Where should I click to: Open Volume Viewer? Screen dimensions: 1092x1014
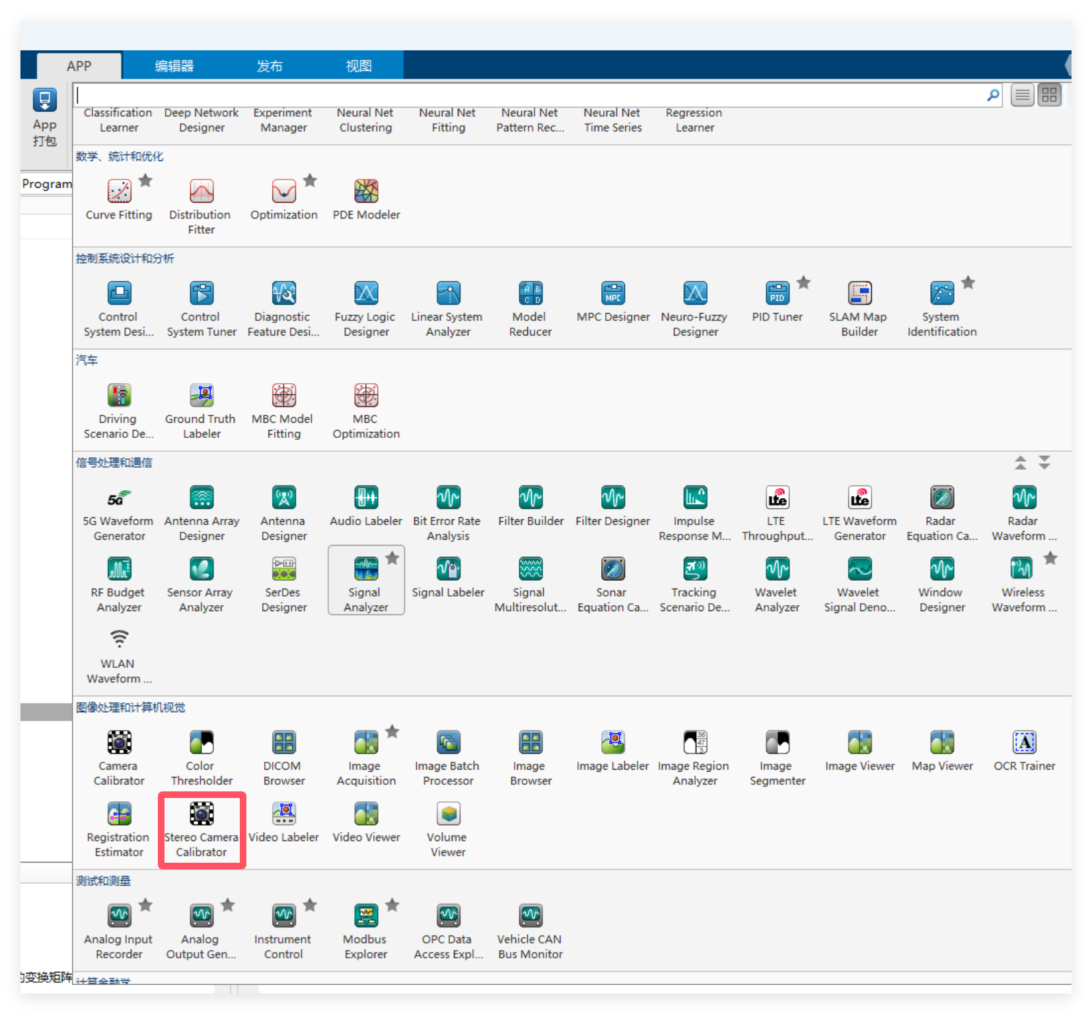point(449,829)
